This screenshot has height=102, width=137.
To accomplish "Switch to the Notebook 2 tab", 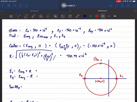I will [103, 11].
